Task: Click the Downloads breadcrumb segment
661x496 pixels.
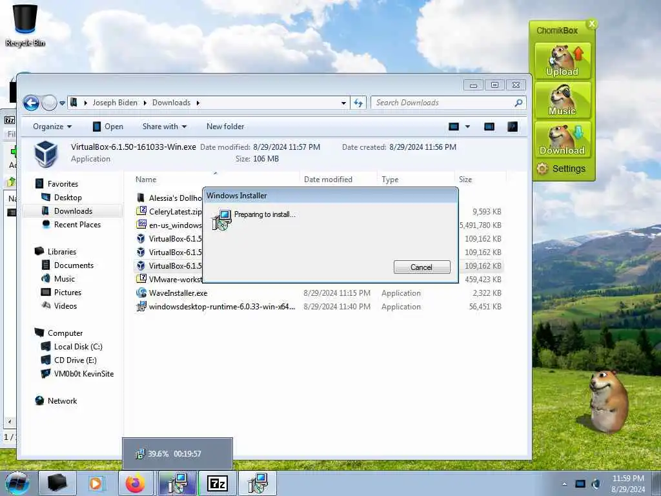Action: pyautogui.click(x=171, y=103)
